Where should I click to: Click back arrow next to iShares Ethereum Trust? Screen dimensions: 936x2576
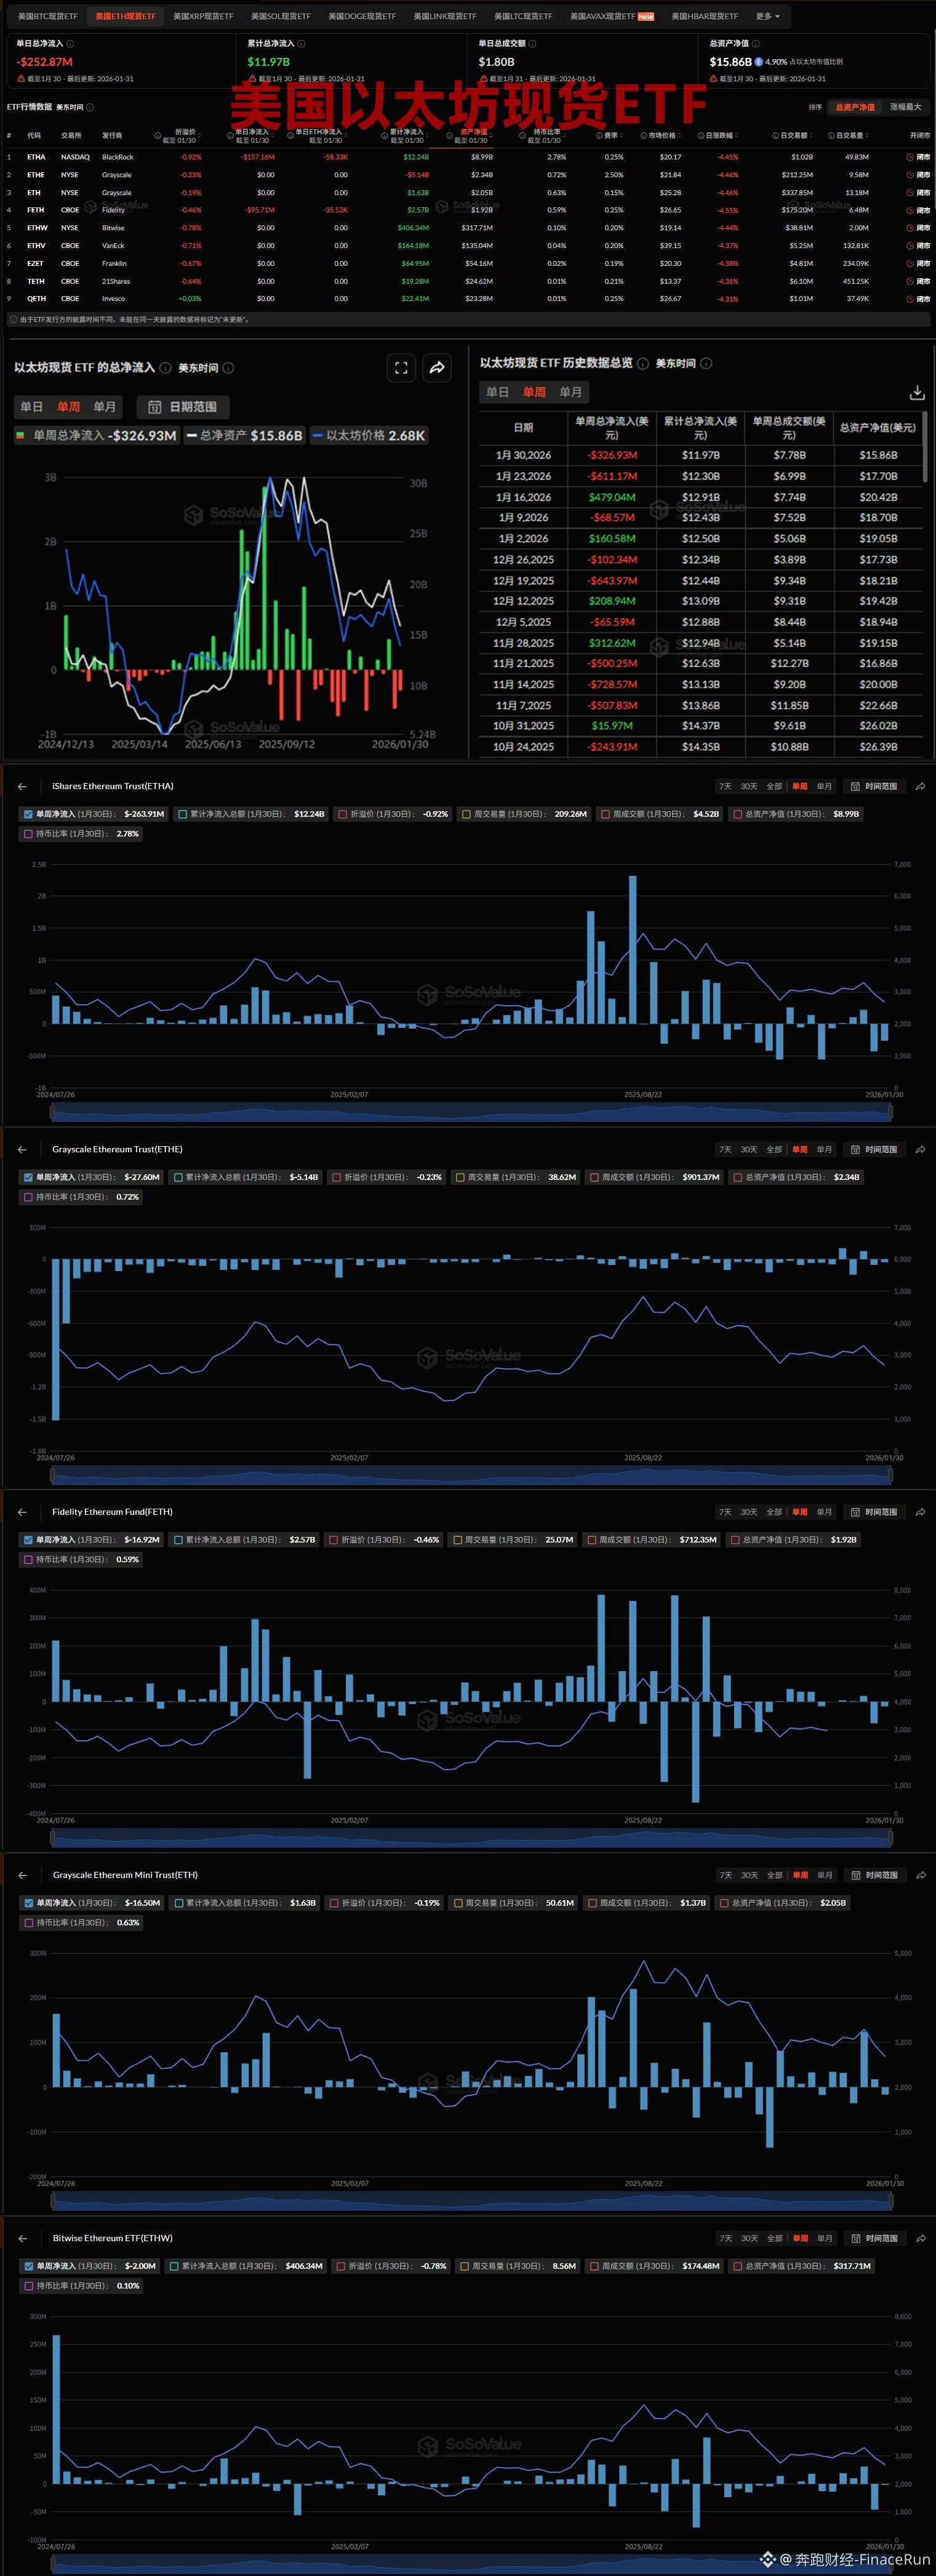click(22, 786)
